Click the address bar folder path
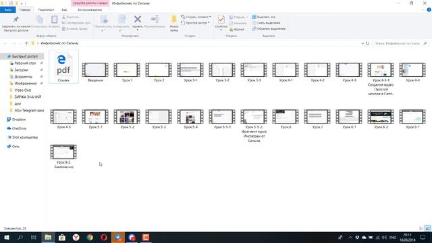The height and width of the screenshot is (243, 432). pyautogui.click(x=59, y=43)
